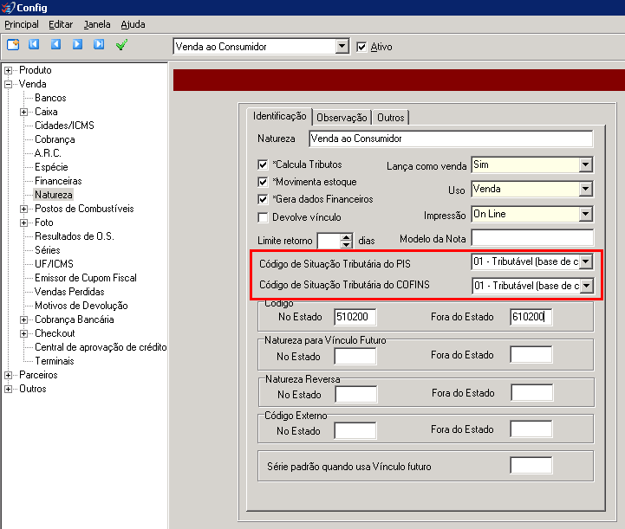The width and height of the screenshot is (625, 529).
Task: Expand the Produto tree node
Action: click(8, 70)
